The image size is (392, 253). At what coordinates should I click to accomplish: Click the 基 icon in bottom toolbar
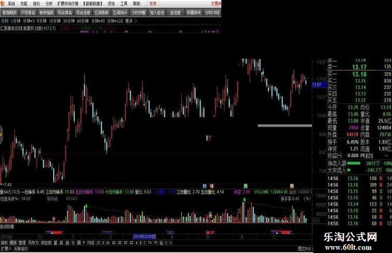pos(55,243)
